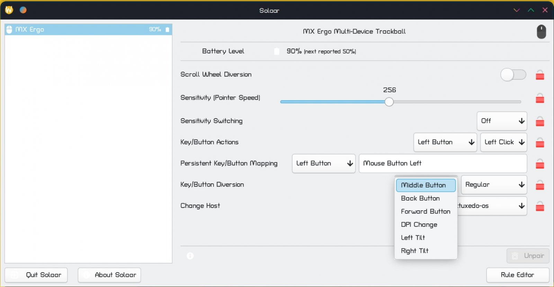
Task: Choose 'DPI Change' in the dropdown list
Action: coord(419,224)
